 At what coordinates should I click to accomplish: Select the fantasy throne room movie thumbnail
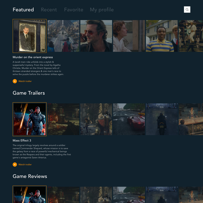click(x=63, y=36)
